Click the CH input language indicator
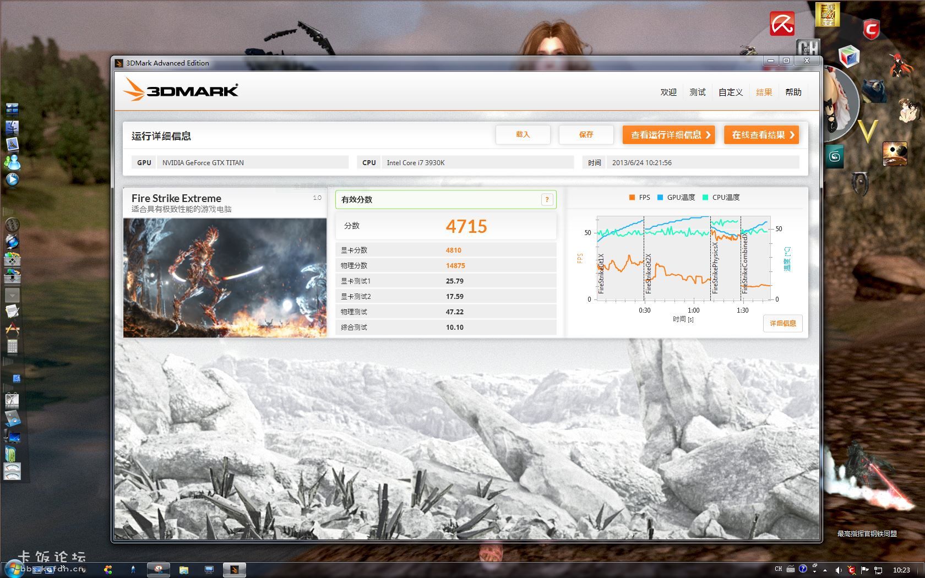This screenshot has height=578, width=925. coord(778,569)
